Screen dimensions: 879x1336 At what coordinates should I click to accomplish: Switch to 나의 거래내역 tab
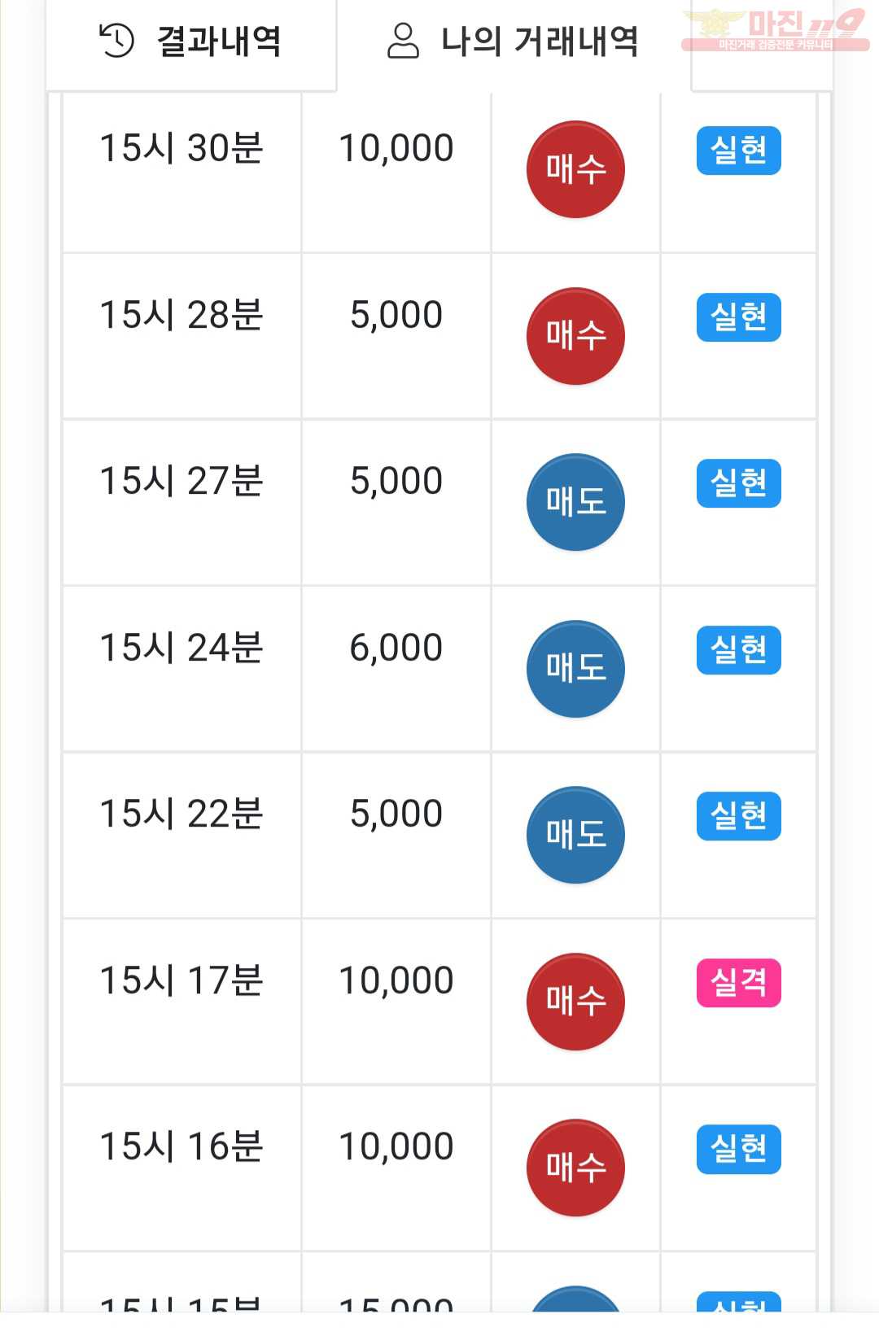point(514,41)
